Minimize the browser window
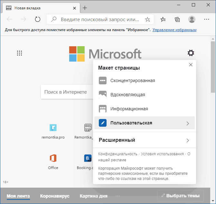Viewport: 216px width, 204px height. pyautogui.click(x=179, y=5)
